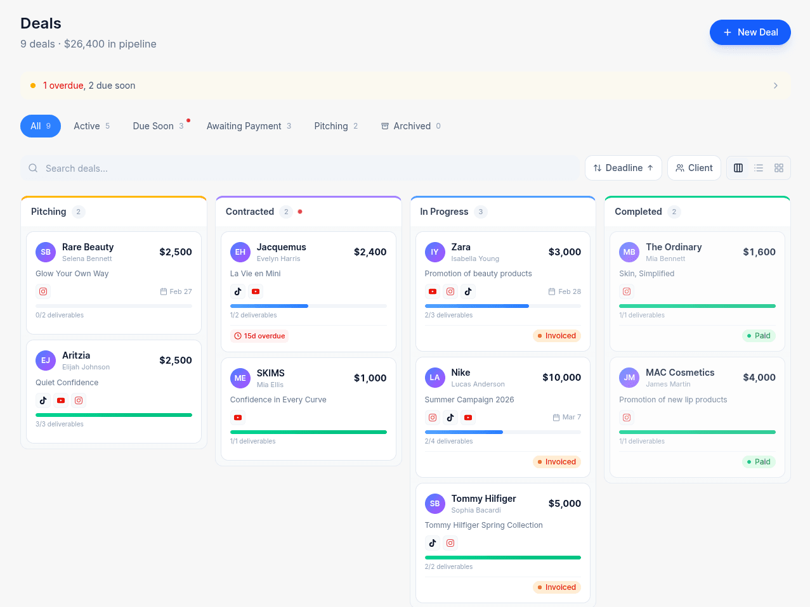810x607 pixels.
Task: Switch to the Awaiting Payment filter tab
Action: (249, 126)
